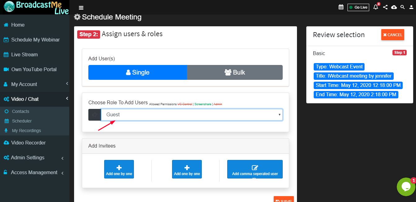Toggle the hamburger sidebar menu
Viewport: 416px width, 202px height.
(x=81, y=8)
